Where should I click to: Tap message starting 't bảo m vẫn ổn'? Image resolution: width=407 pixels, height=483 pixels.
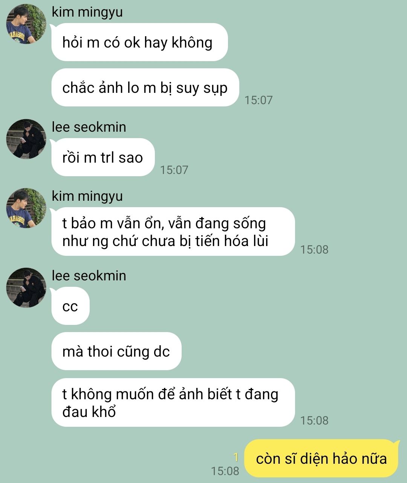pos(173,232)
